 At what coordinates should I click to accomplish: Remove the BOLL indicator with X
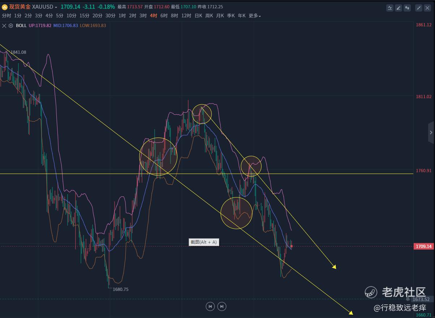4,26
